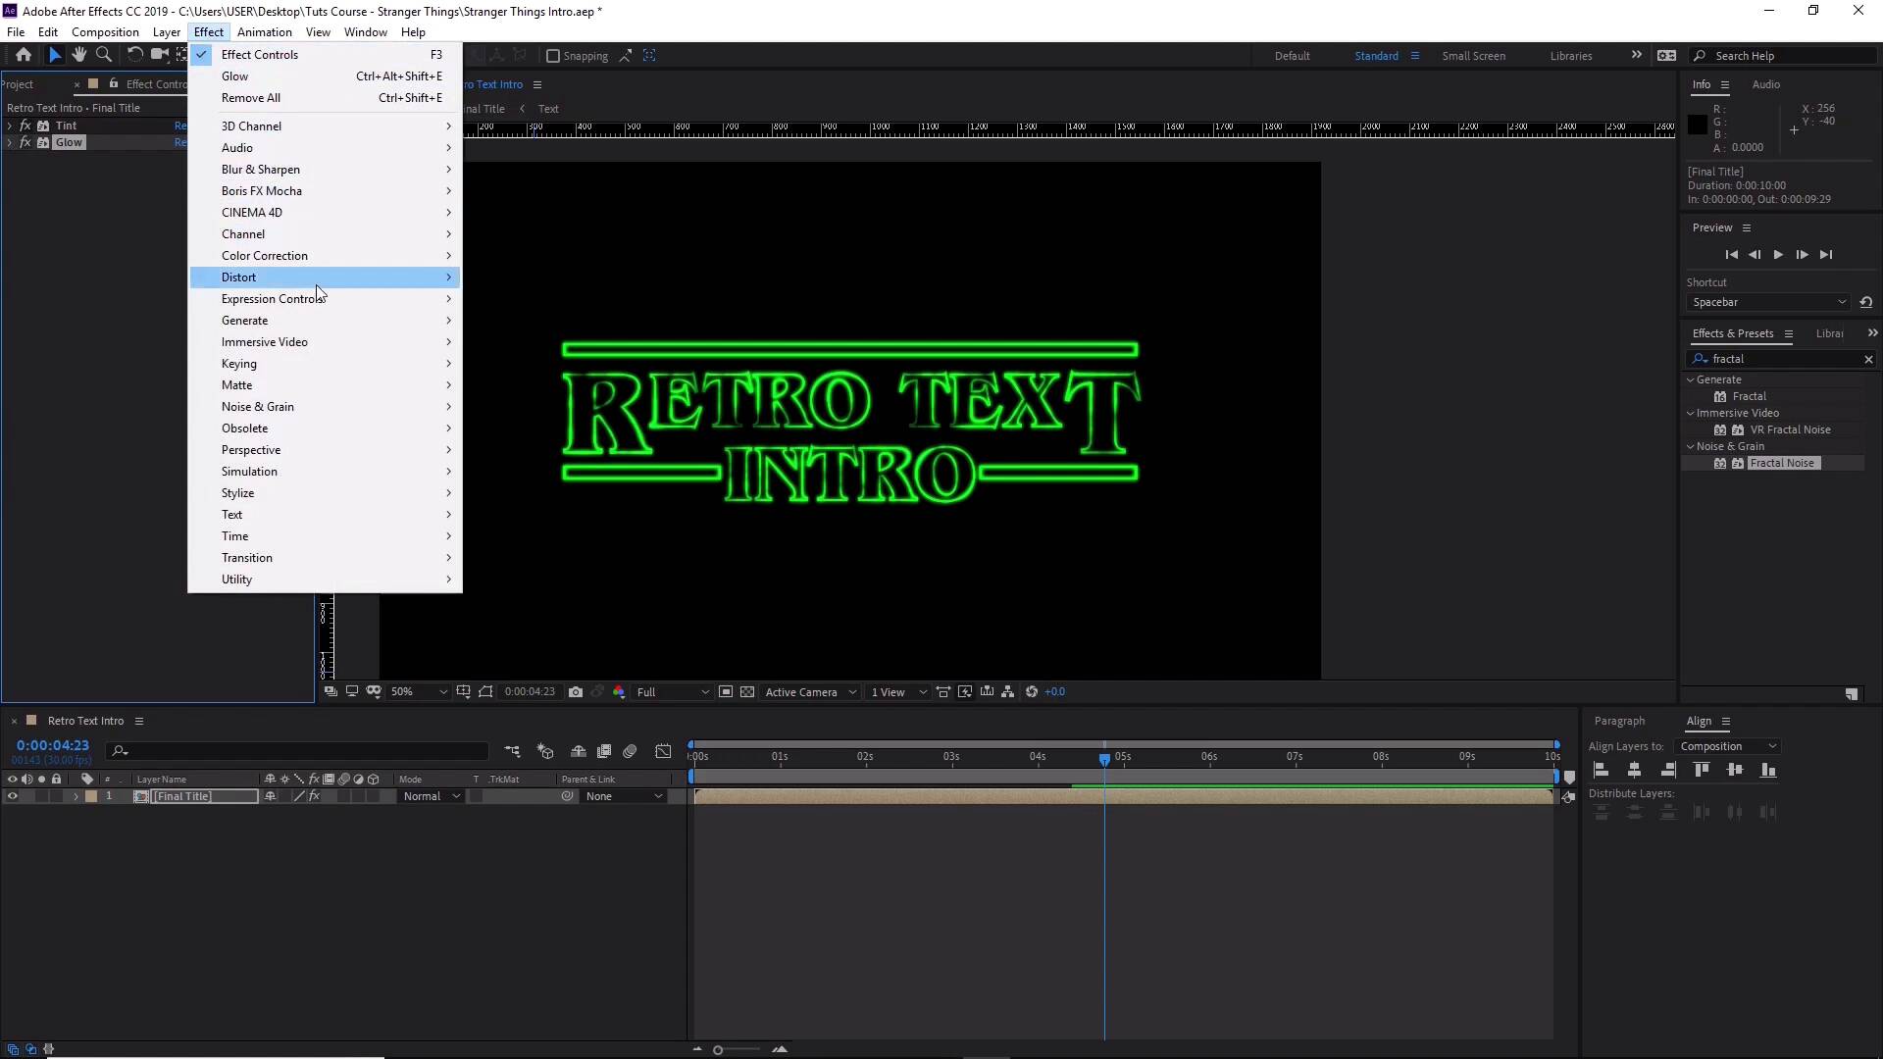Select the Zoom tool in toolbar
This screenshot has height=1059, width=1883.
(x=104, y=55)
